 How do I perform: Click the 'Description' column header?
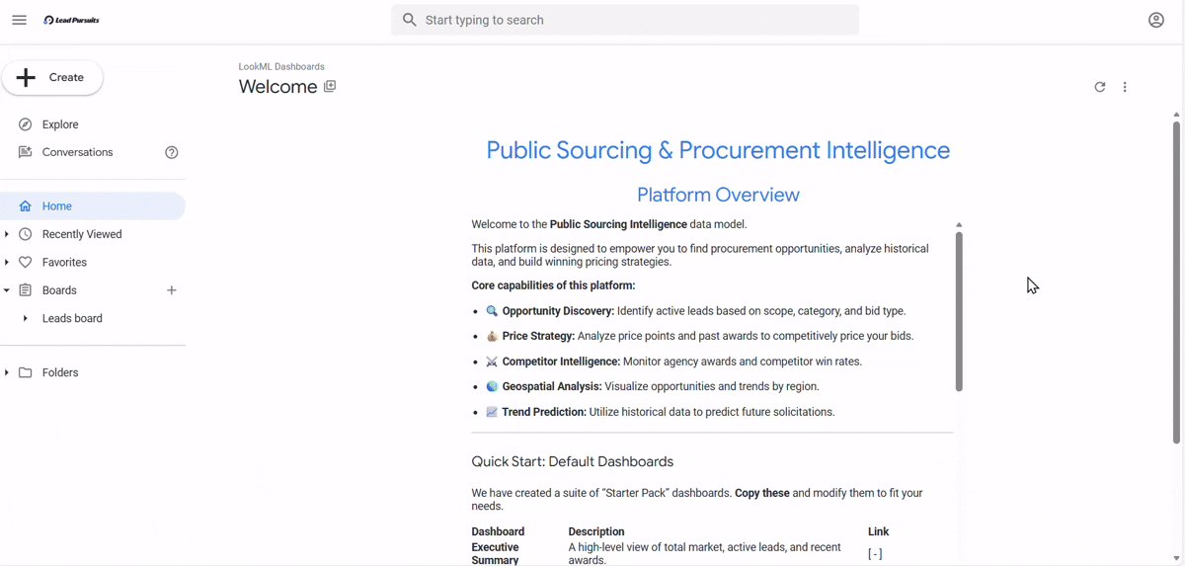point(596,531)
